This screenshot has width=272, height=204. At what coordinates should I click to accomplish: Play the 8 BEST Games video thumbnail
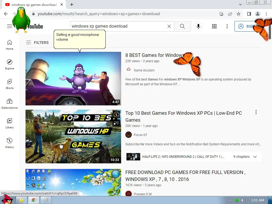click(x=73, y=79)
